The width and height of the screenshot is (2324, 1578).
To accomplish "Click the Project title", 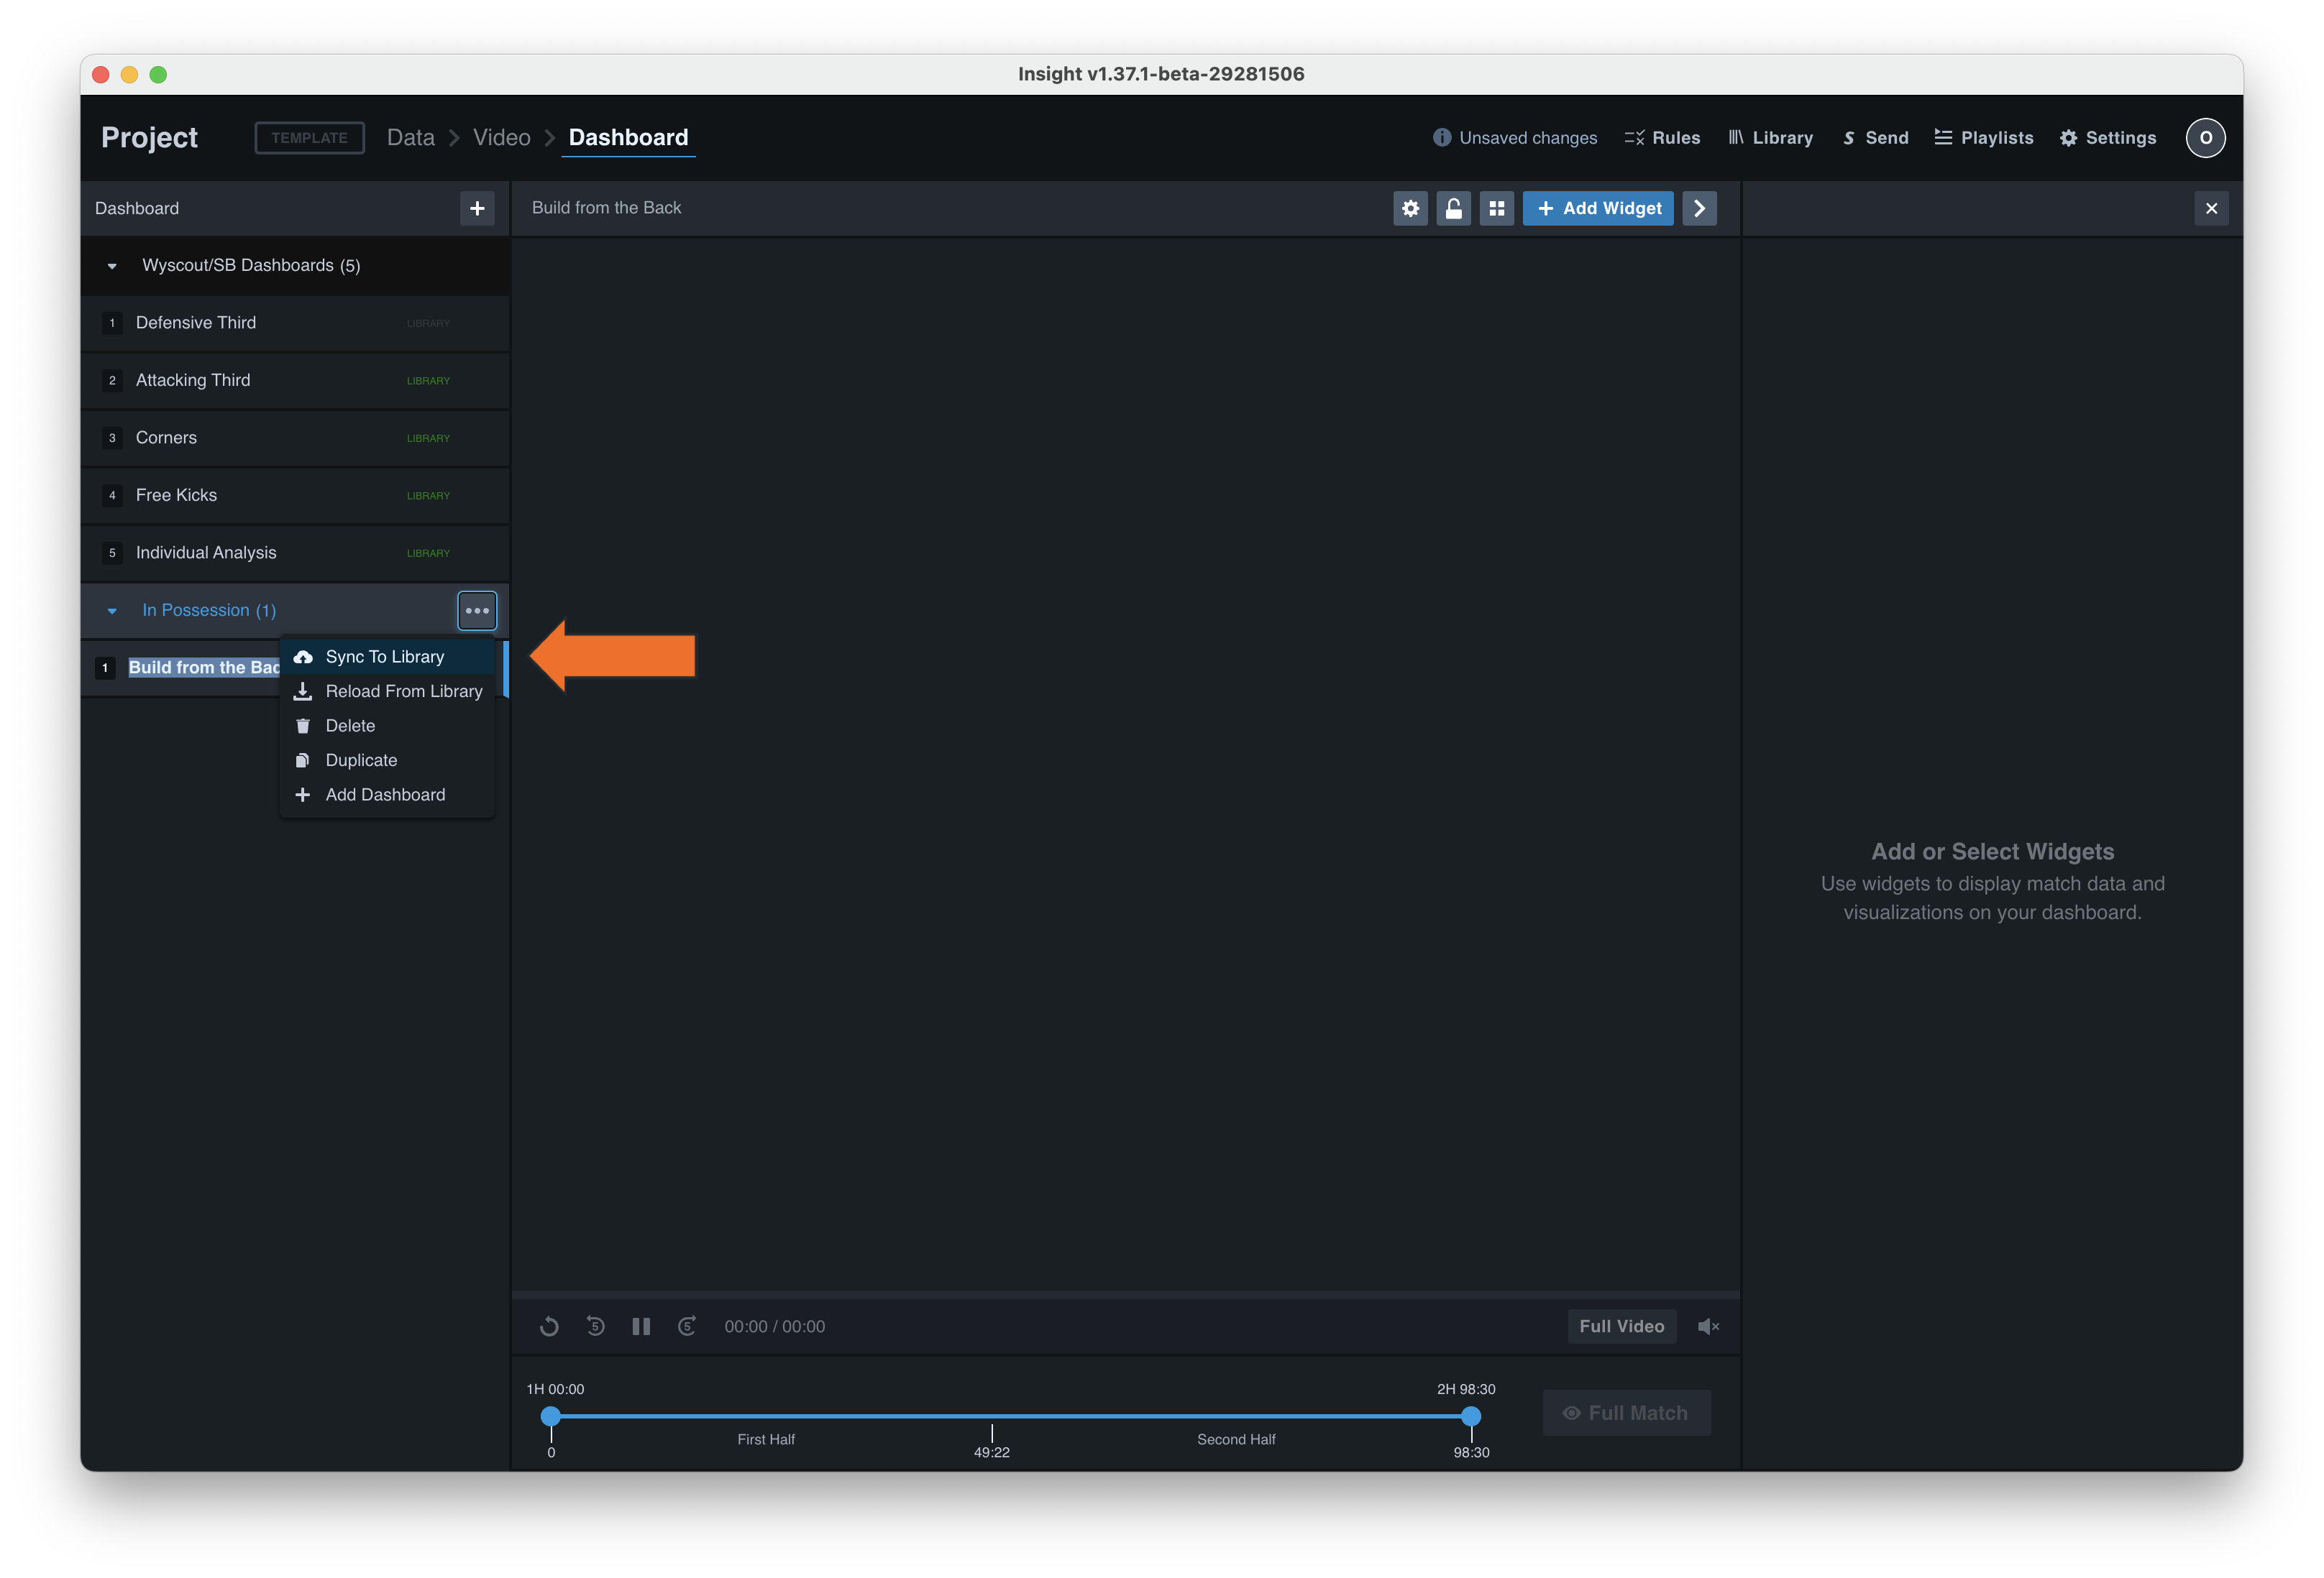I will coord(149,138).
